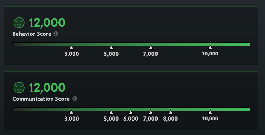Click the 5,000 marker on Communication bar
Screen dimensions: 265x135
[111, 113]
